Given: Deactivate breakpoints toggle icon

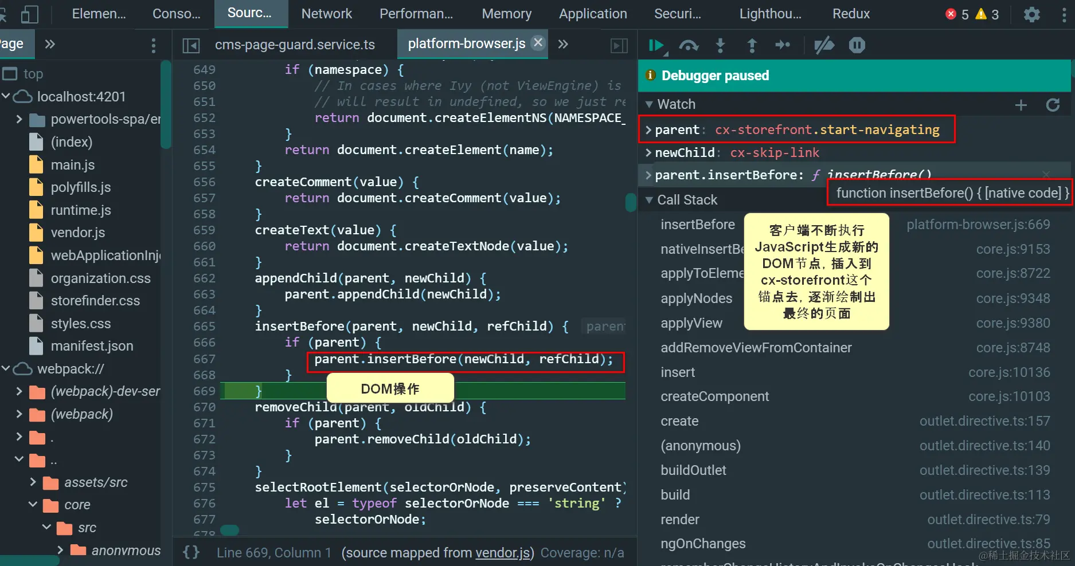Looking at the screenshot, I should coord(824,45).
